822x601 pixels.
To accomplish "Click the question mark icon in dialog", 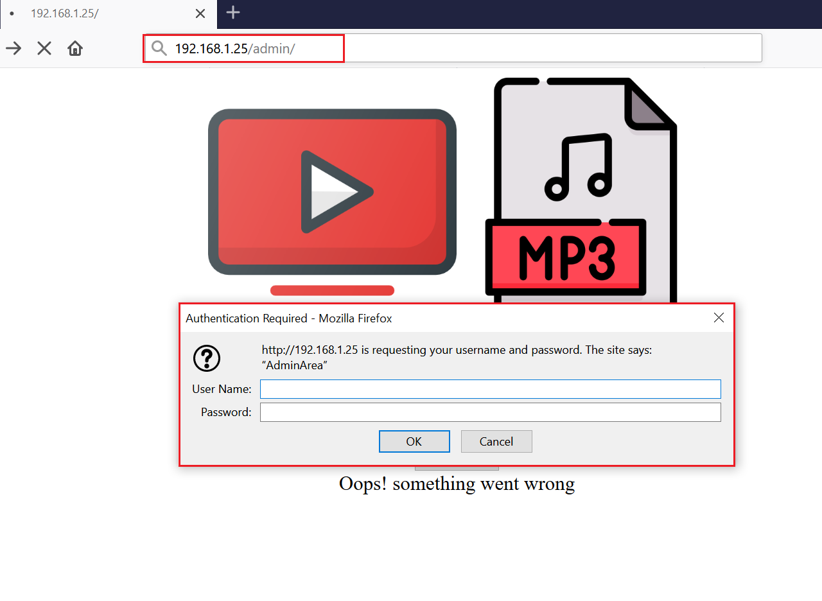I will click(207, 358).
